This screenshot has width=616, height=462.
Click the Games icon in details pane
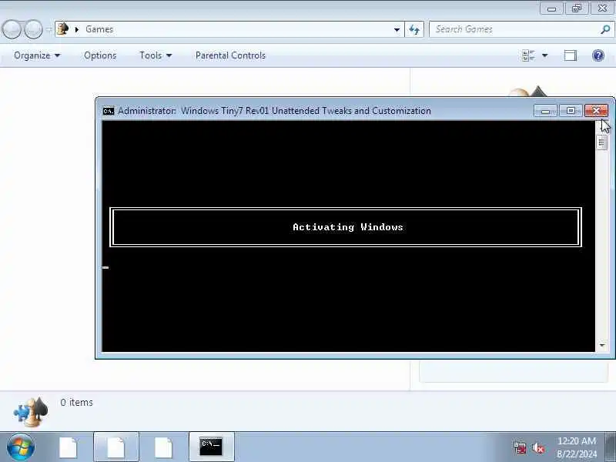click(x=31, y=412)
